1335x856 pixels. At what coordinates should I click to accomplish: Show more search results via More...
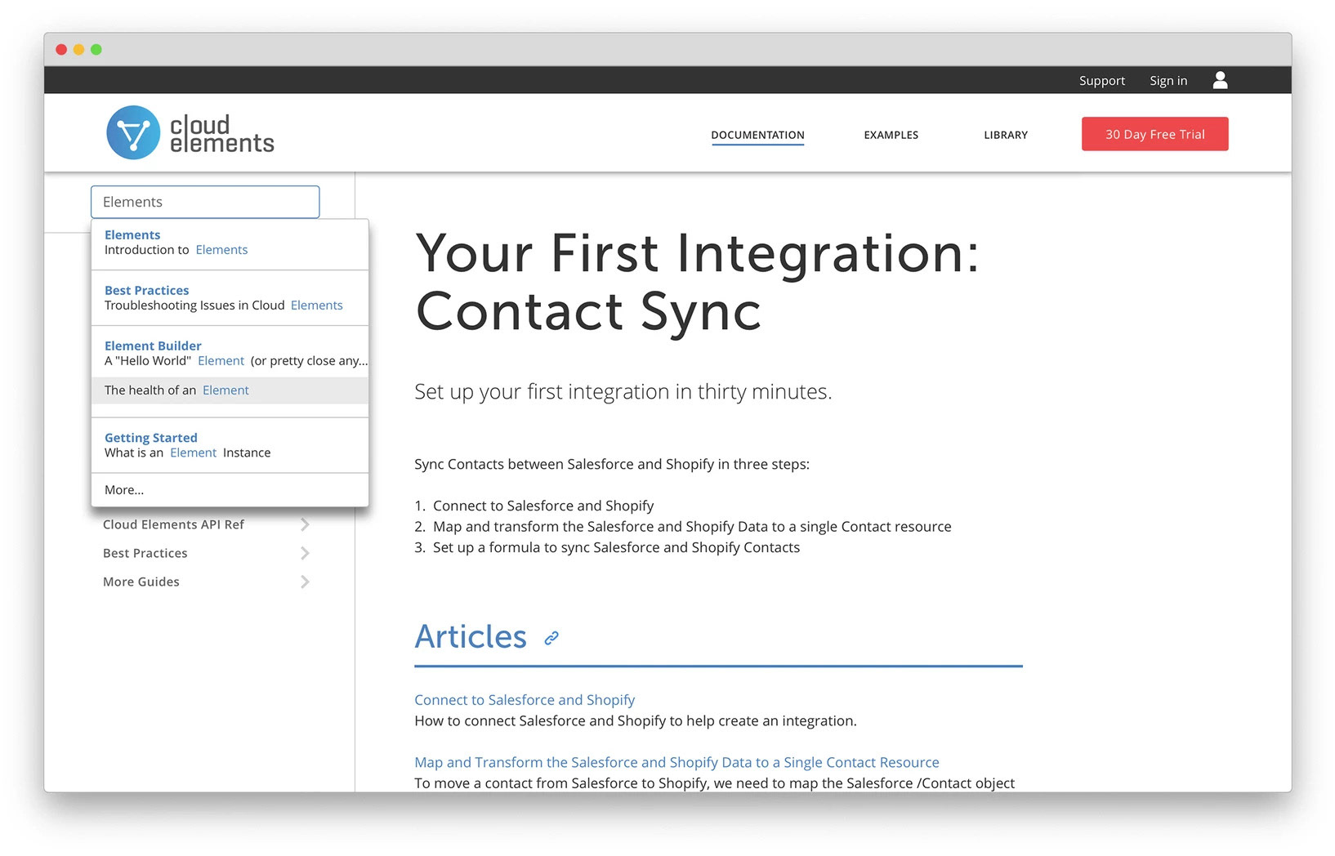coord(124,490)
